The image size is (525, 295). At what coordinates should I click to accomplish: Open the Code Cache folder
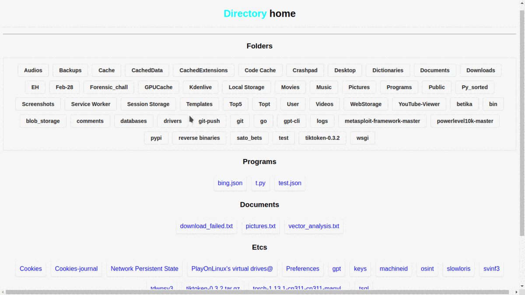point(260,70)
